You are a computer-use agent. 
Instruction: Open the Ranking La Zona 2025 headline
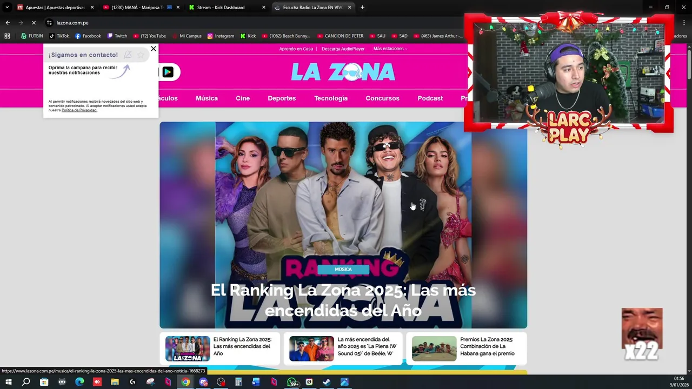pos(343,300)
